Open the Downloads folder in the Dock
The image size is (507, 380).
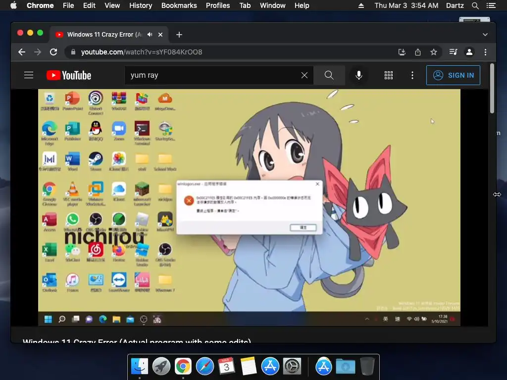[345, 367]
